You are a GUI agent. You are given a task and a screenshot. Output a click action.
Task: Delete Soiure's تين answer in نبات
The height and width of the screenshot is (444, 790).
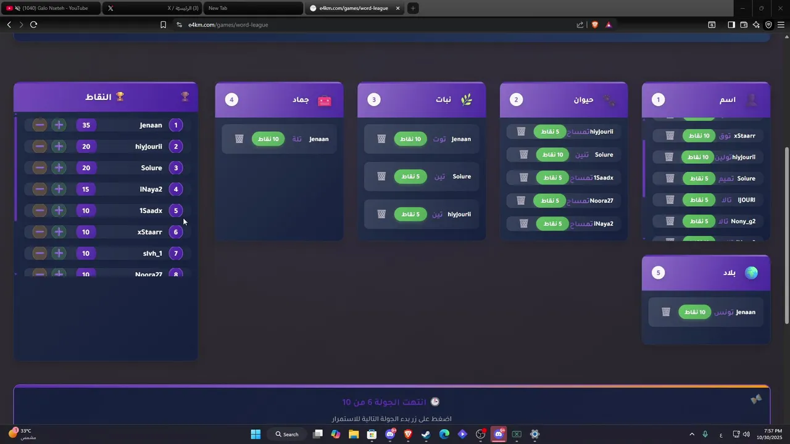pos(381,176)
